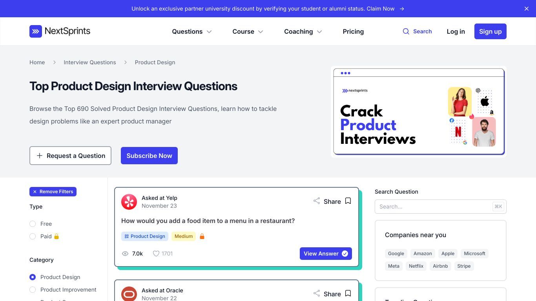Bookmark the Yelp question

(x=348, y=201)
